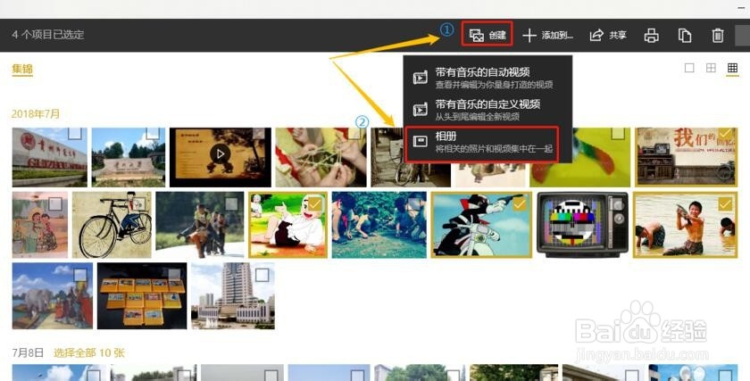Untick checkbox on boys in river photo

[725, 204]
